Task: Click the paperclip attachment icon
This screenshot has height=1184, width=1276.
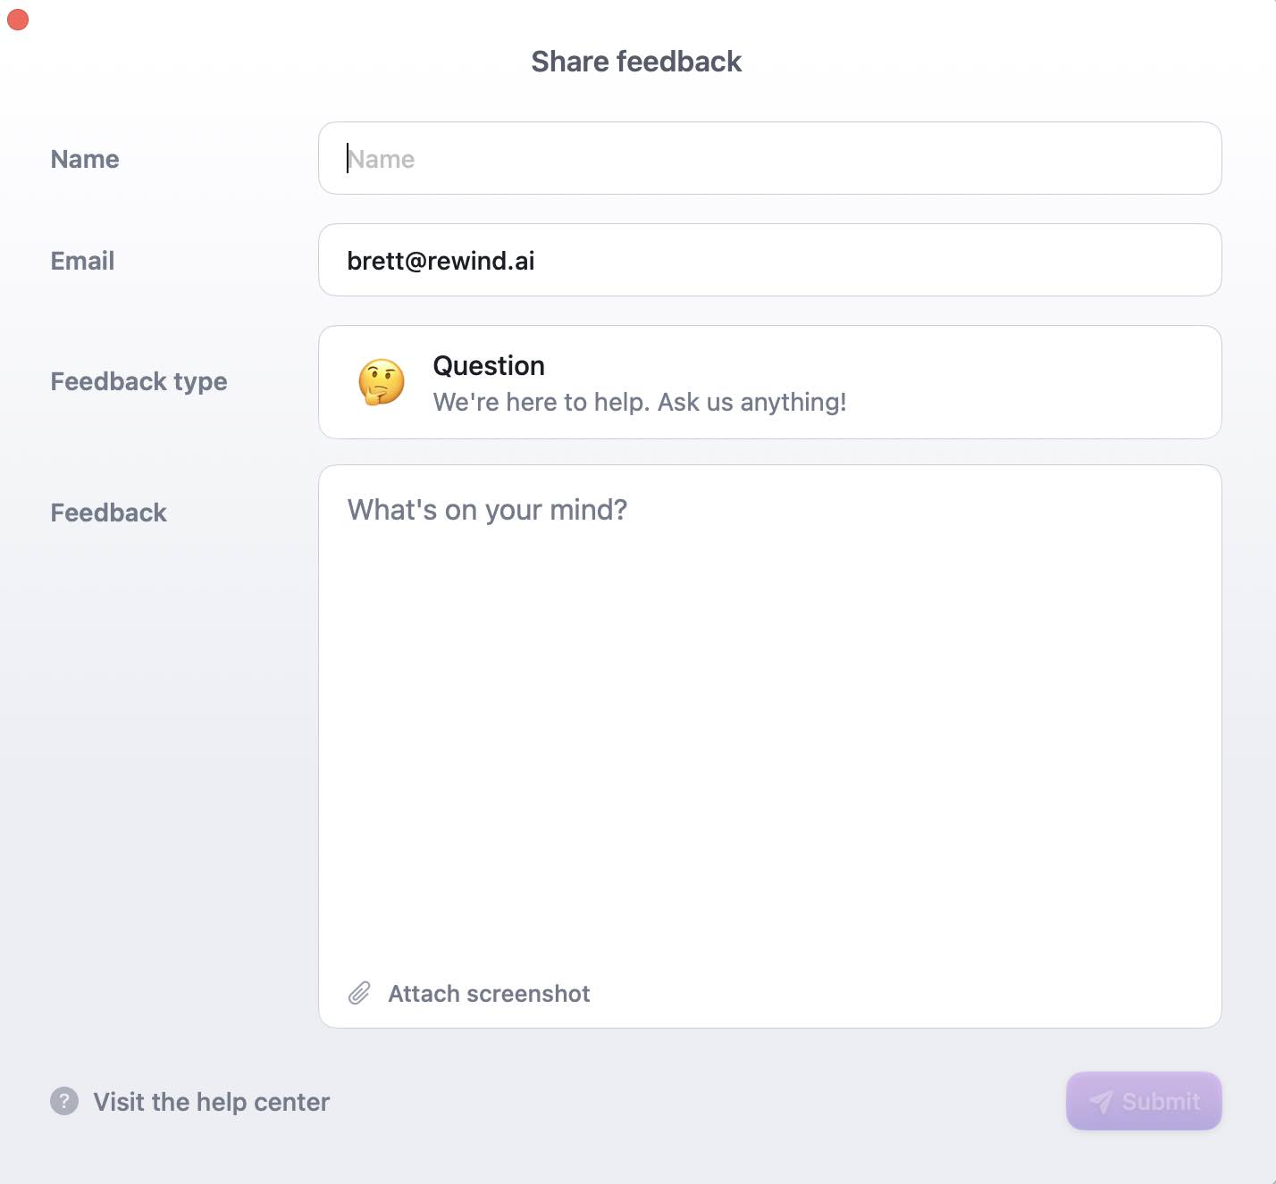Action: click(359, 993)
